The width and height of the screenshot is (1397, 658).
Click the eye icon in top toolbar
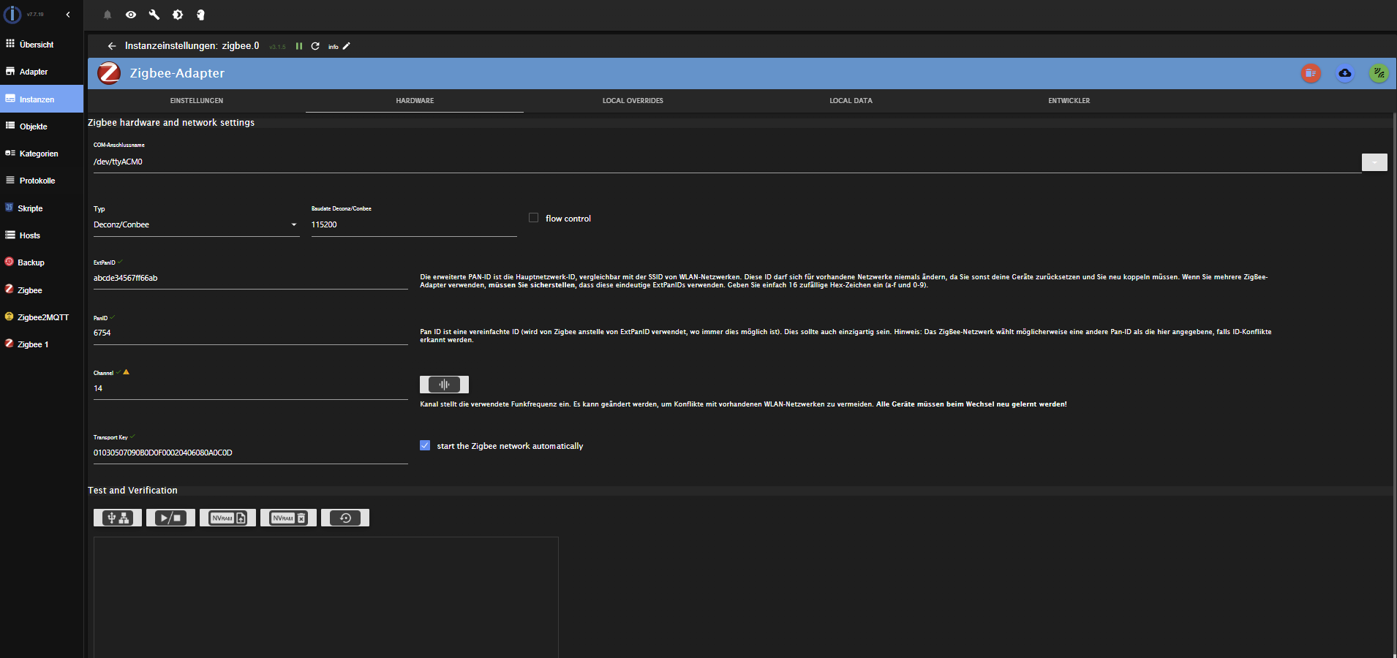131,15
